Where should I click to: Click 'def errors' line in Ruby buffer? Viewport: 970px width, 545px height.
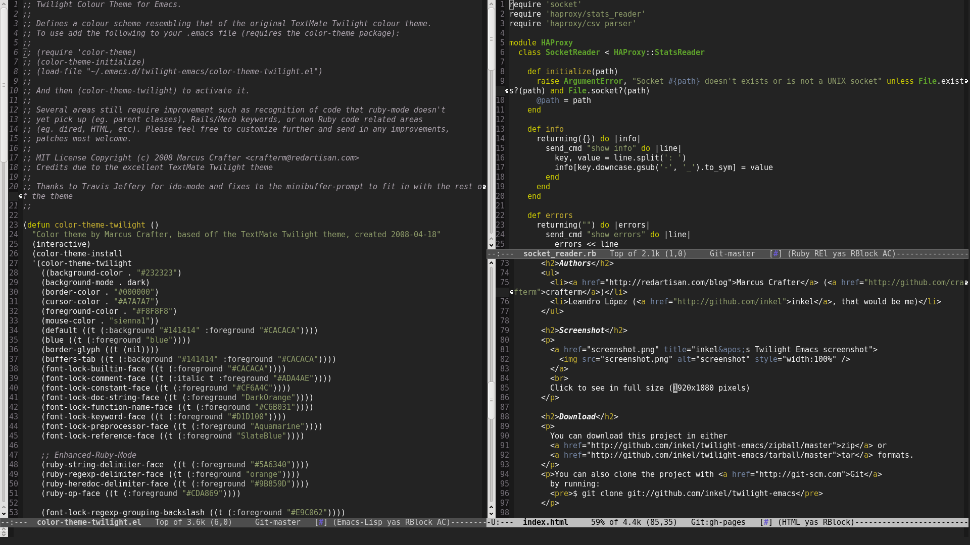pos(550,215)
